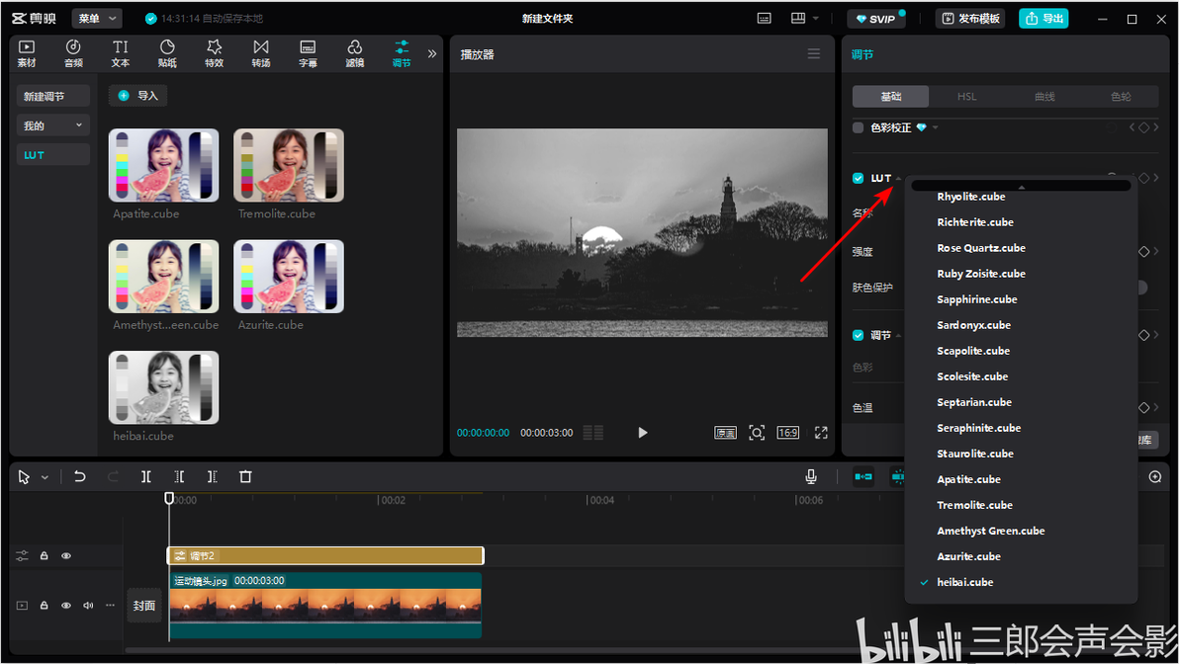Open the 音频 audio tab

pos(73,53)
